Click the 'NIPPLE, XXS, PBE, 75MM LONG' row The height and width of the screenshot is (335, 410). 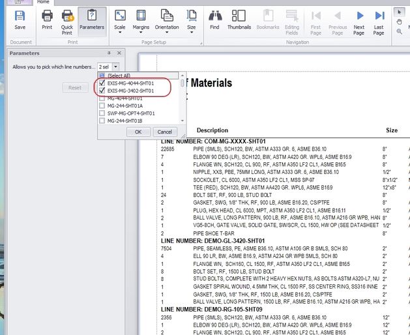(266, 172)
